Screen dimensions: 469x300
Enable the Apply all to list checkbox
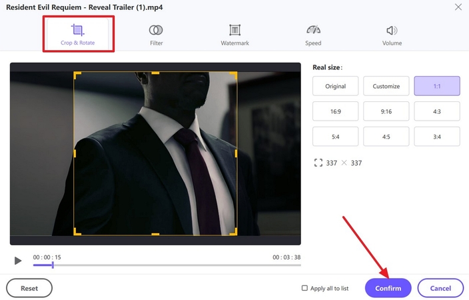pyautogui.click(x=304, y=288)
